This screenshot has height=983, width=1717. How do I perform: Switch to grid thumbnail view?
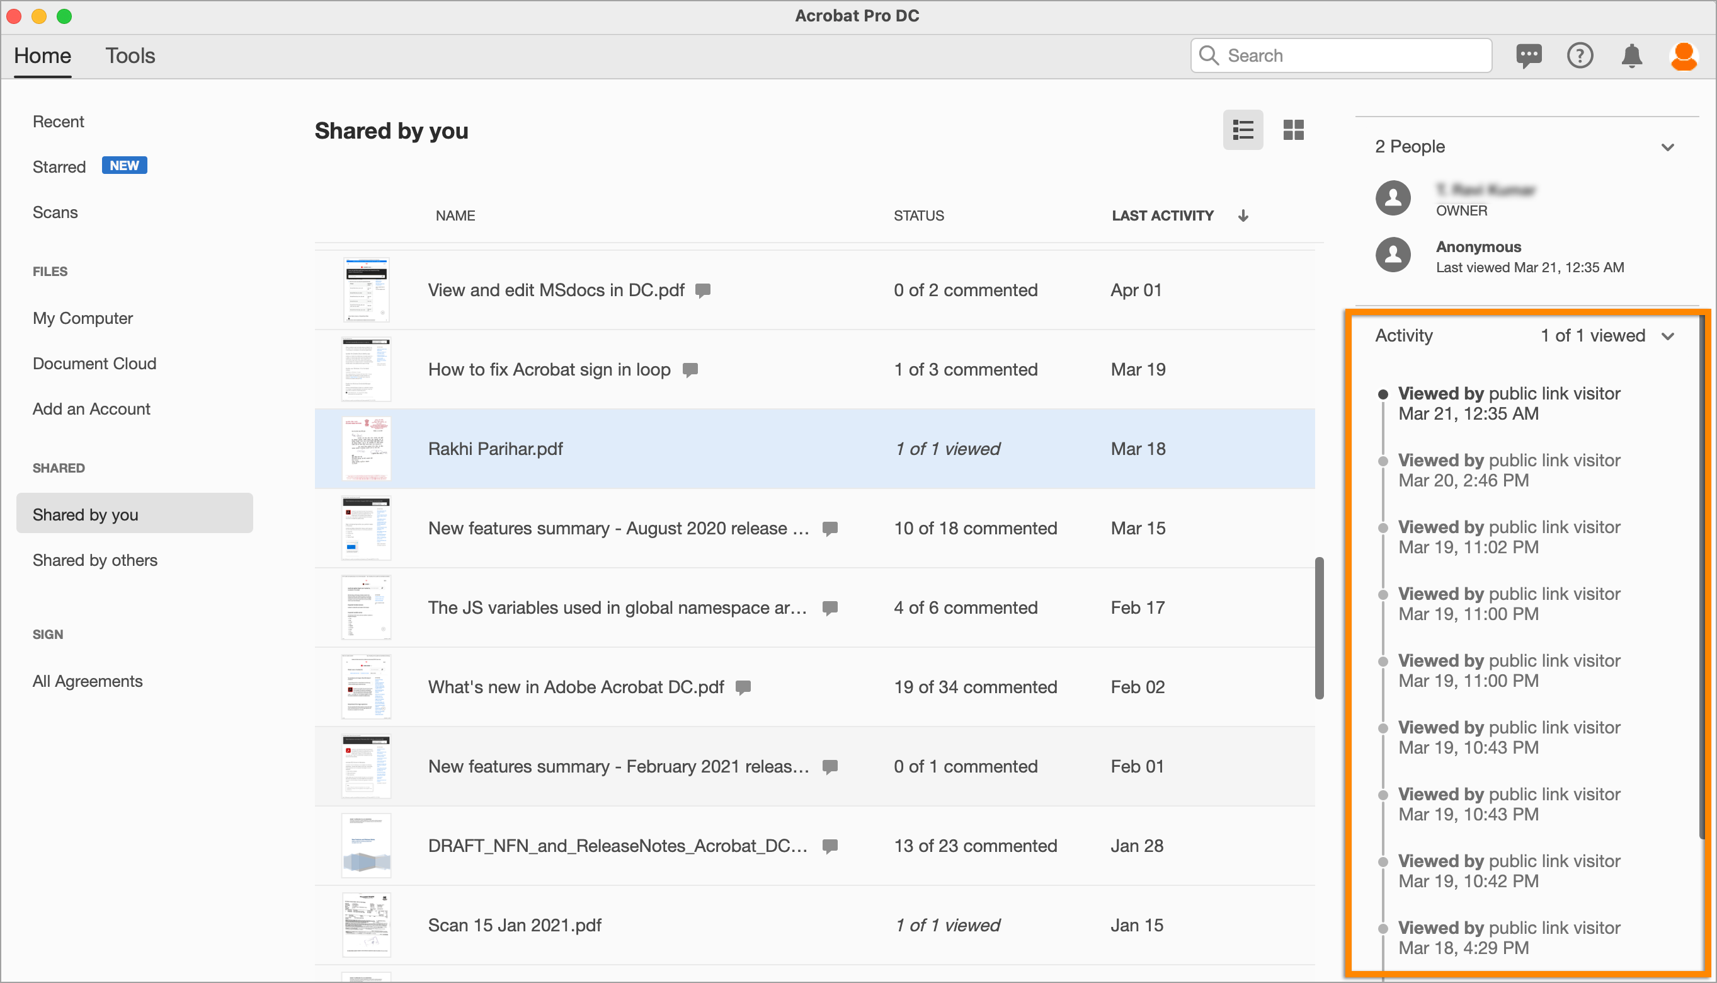point(1293,130)
